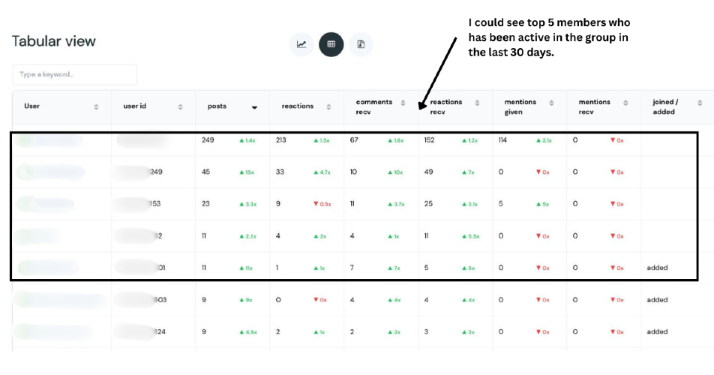Select the table view icon
The height and width of the screenshot is (375, 714).
point(331,44)
